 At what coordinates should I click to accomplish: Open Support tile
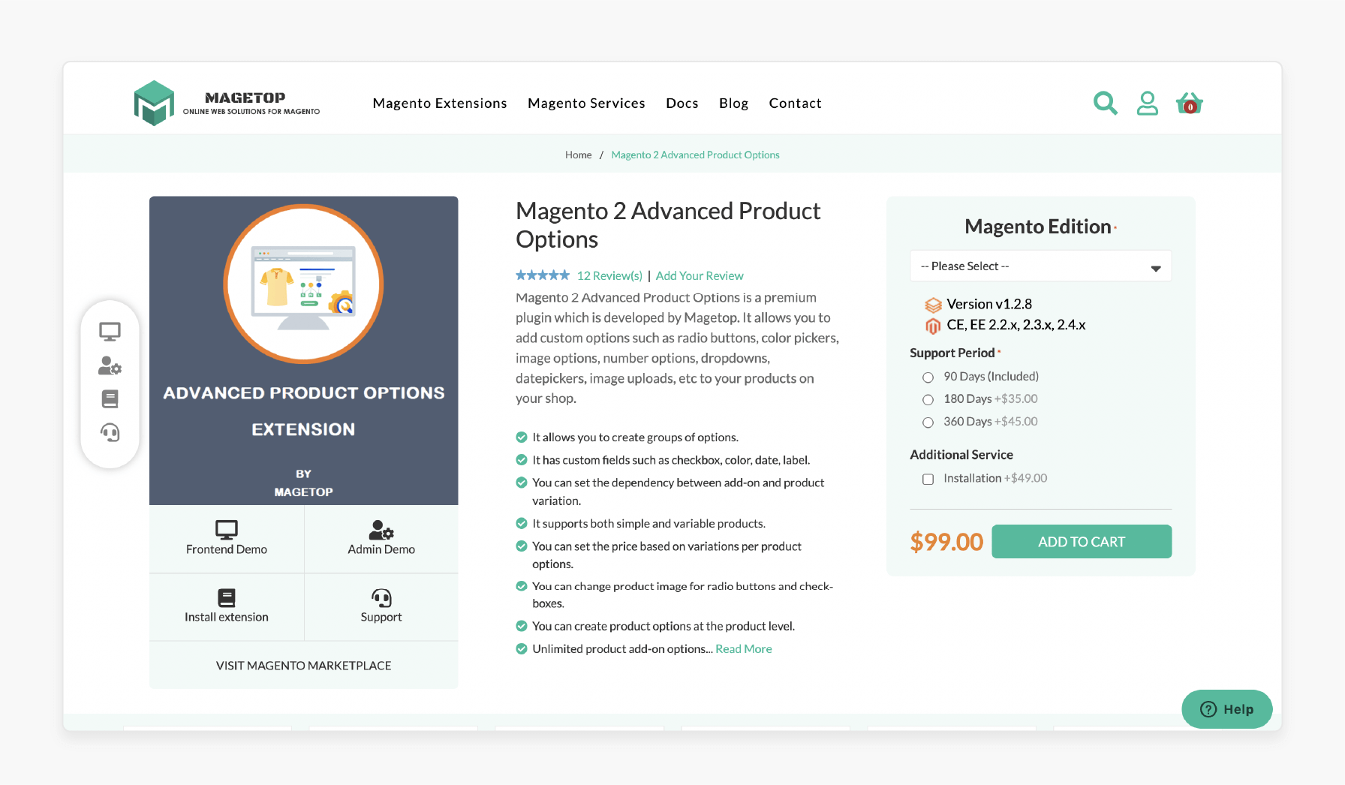(381, 606)
